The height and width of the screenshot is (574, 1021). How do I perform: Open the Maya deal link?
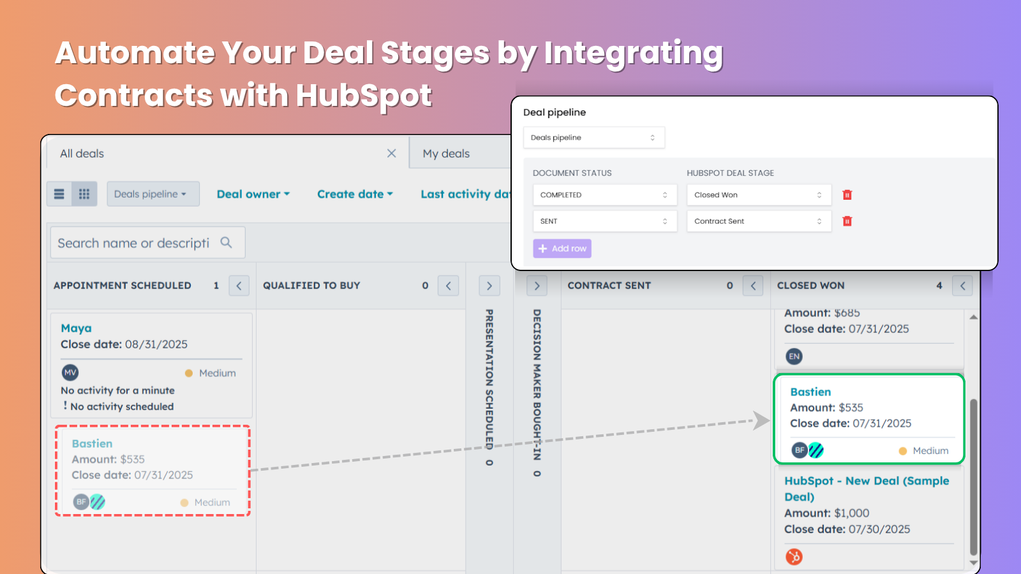pos(76,328)
